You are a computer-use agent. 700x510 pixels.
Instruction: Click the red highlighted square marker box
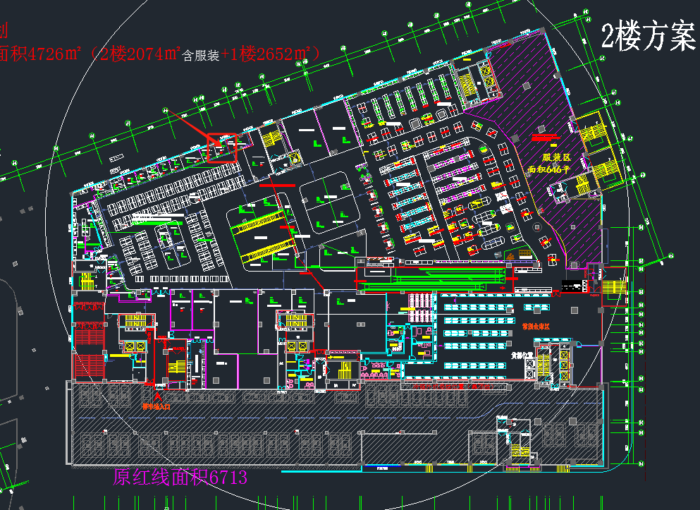(222, 147)
